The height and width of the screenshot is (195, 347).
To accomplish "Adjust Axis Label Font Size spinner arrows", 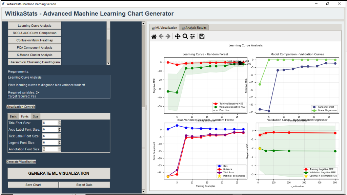I will (59, 130).
